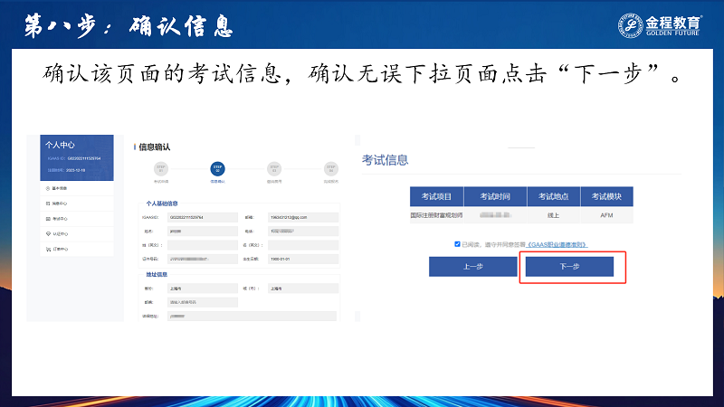The width and height of the screenshot is (724, 407).
Task: Click the 考试时间 table header
Action: [495, 196]
